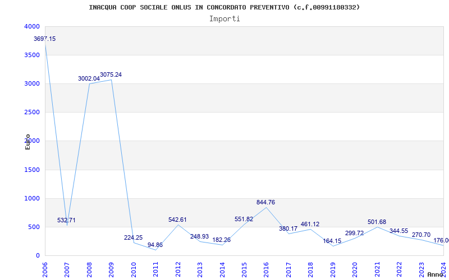Select year 2009 on the x-axis

(111, 269)
